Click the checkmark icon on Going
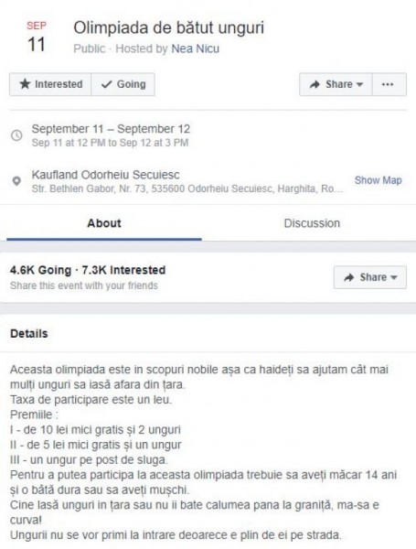The height and width of the screenshot is (549, 416). pyautogui.click(x=106, y=84)
